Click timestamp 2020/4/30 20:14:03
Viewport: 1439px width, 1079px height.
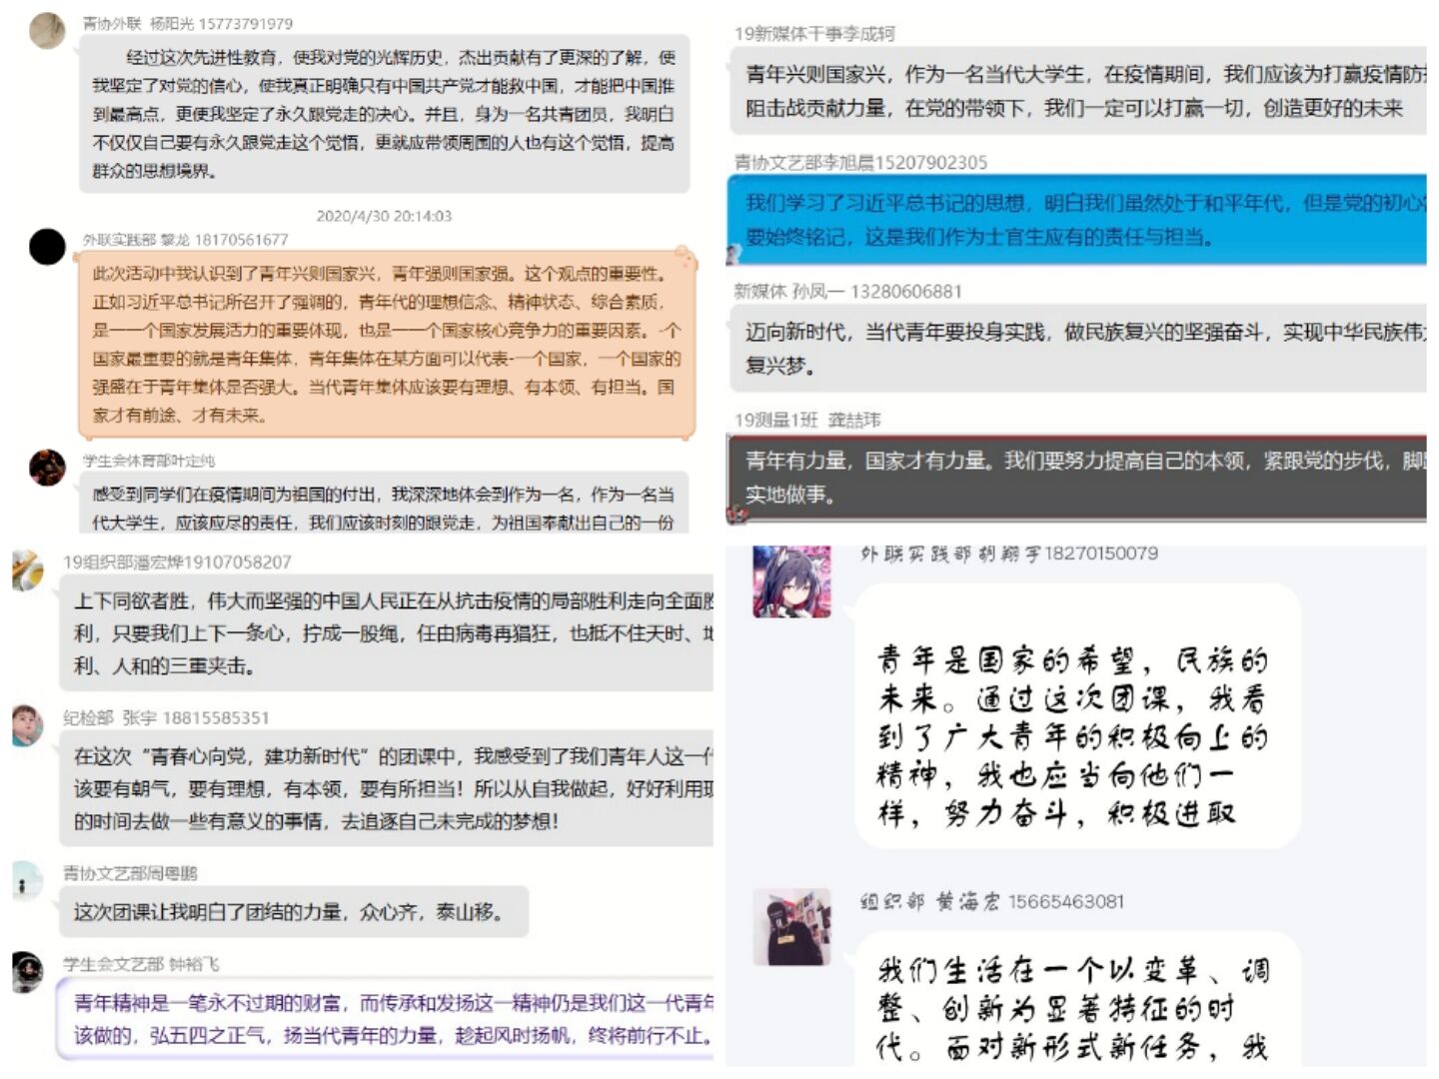coord(384,216)
